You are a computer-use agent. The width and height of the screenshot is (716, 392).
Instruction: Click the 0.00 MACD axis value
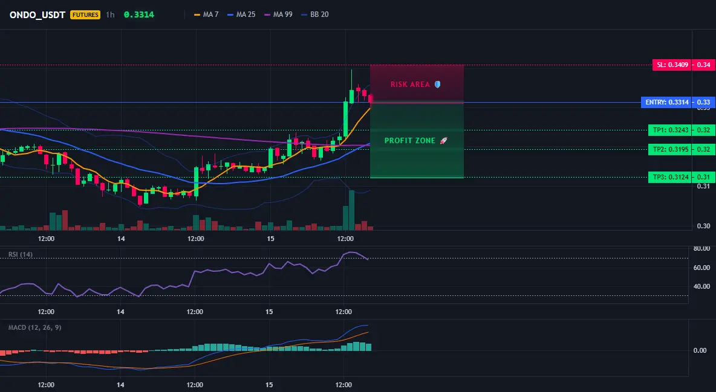700,350
